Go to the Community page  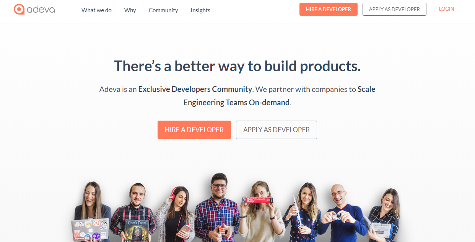coord(163,10)
